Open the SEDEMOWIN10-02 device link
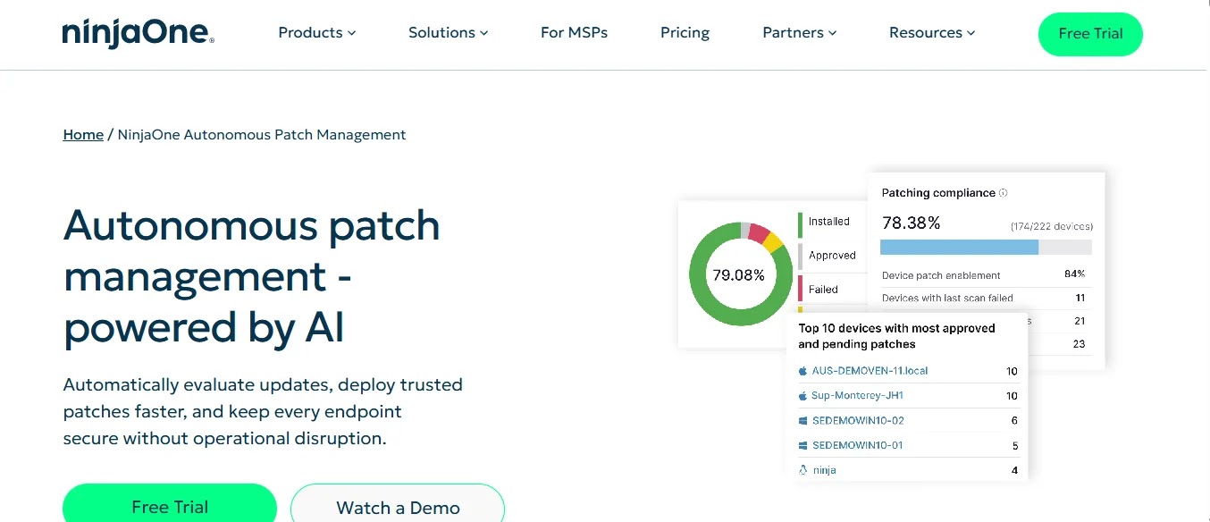 pos(858,421)
